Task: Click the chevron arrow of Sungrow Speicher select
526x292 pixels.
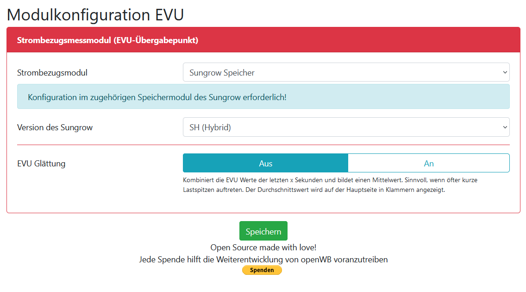Action: click(504, 73)
